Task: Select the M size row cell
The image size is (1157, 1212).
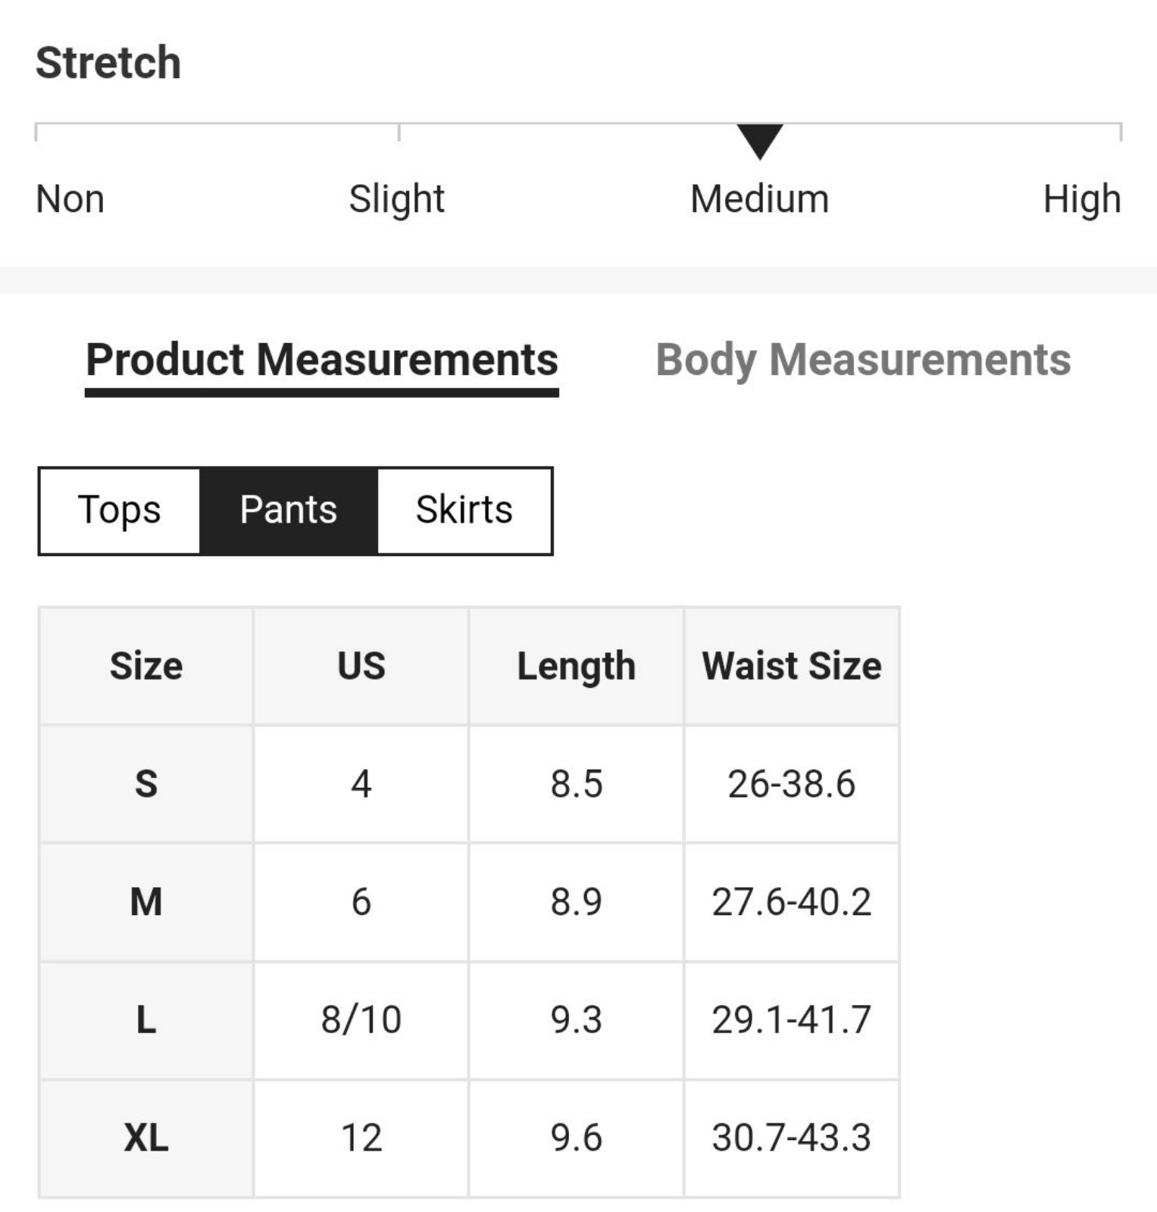Action: coord(146,902)
